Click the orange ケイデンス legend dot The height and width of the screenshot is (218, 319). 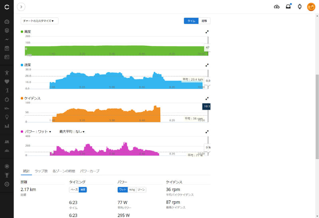point(22,98)
